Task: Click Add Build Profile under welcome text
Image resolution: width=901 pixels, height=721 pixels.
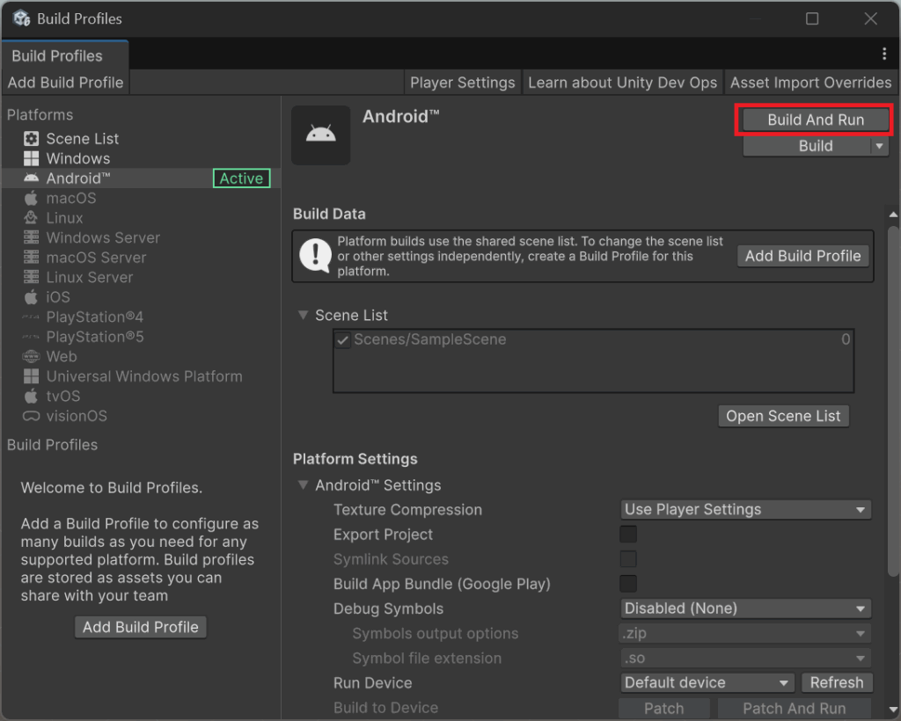Action: (140, 627)
